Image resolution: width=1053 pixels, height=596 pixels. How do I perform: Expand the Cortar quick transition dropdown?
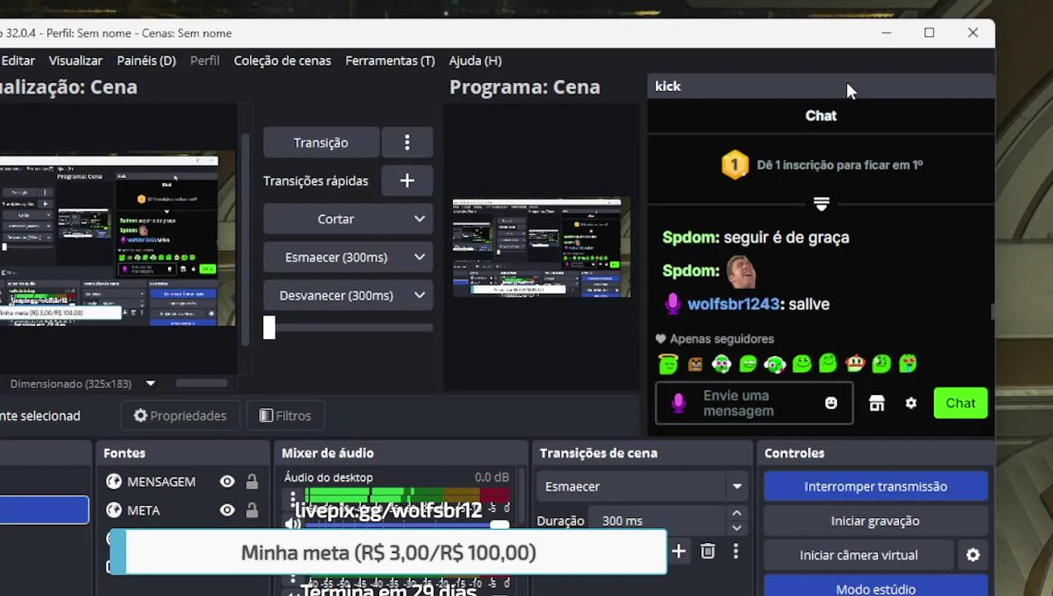420,219
